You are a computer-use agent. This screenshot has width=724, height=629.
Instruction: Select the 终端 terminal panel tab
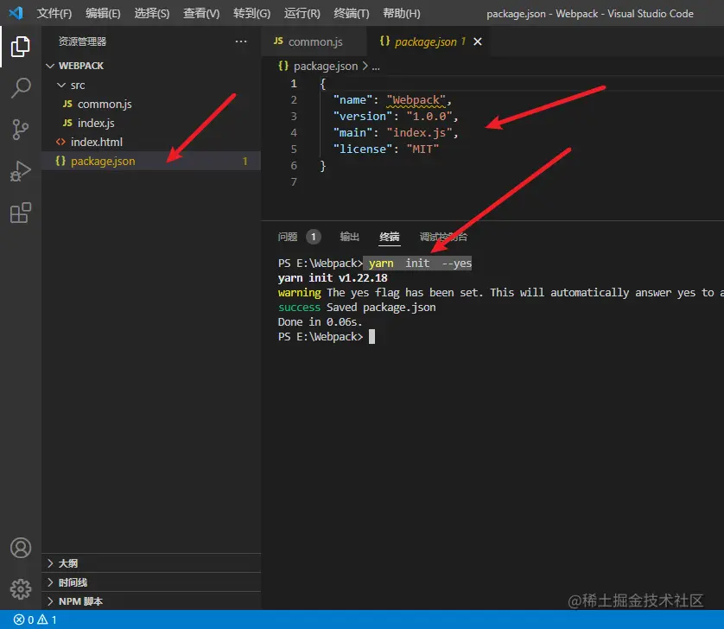pyautogui.click(x=390, y=237)
